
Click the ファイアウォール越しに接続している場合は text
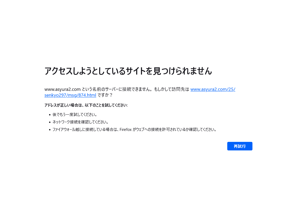[85, 130]
